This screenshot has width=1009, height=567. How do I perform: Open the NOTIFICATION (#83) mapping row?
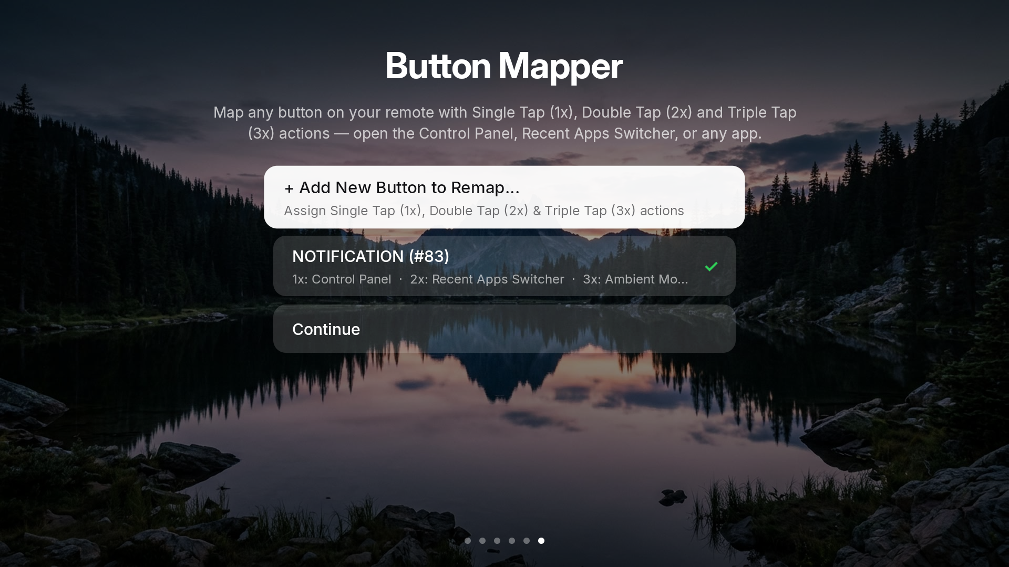pos(504,266)
